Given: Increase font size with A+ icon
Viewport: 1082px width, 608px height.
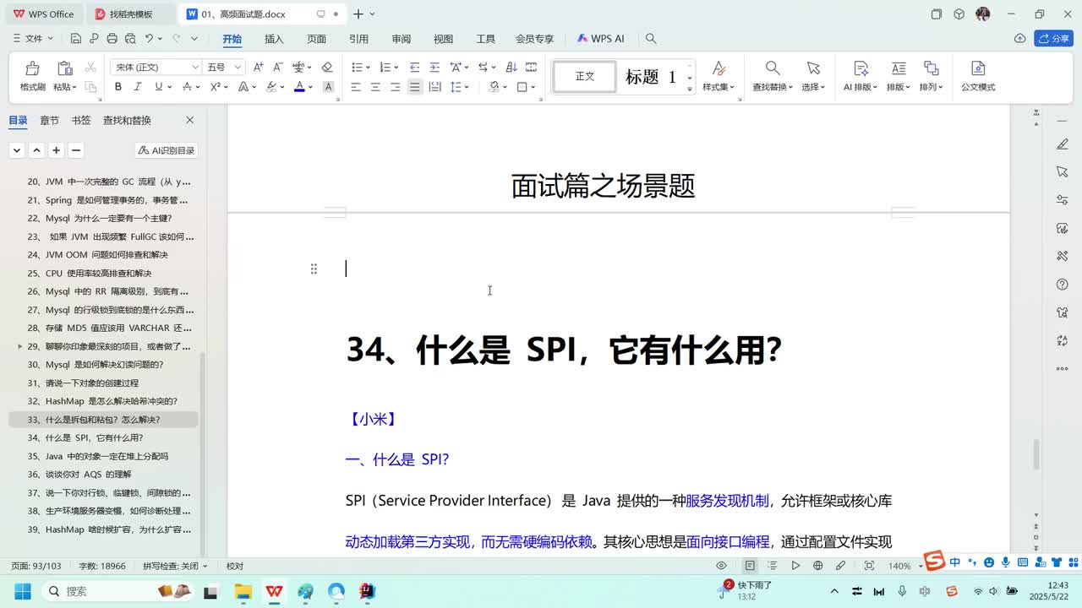Looking at the screenshot, I should (259, 67).
